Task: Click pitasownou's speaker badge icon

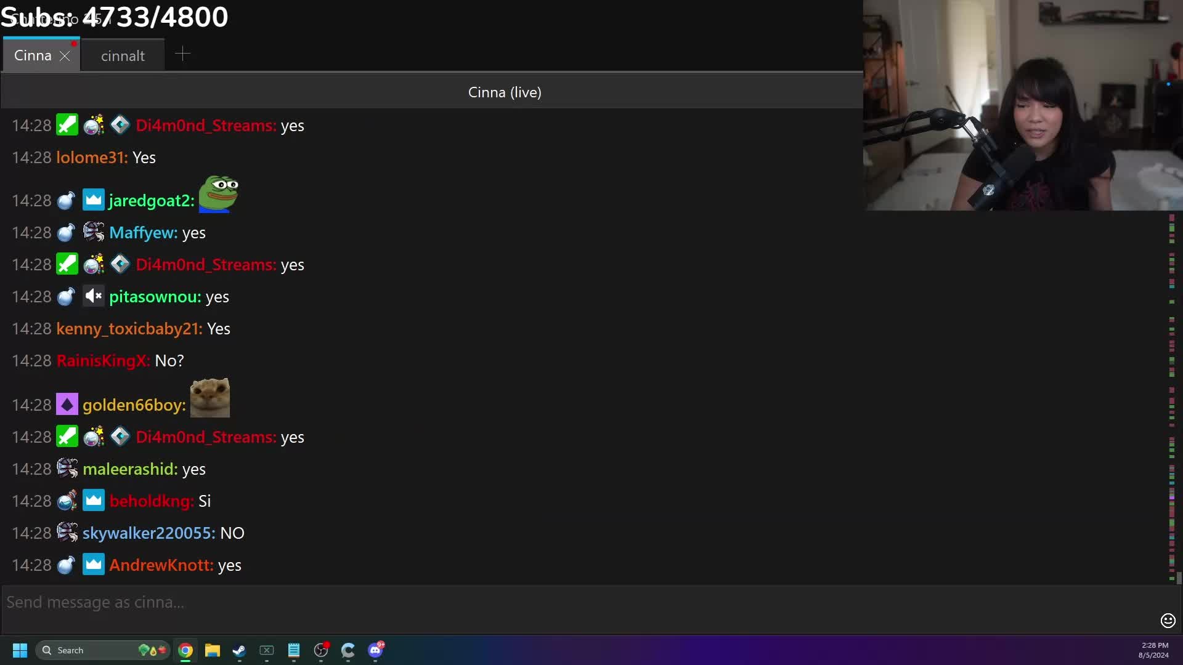Action: pos(93,296)
